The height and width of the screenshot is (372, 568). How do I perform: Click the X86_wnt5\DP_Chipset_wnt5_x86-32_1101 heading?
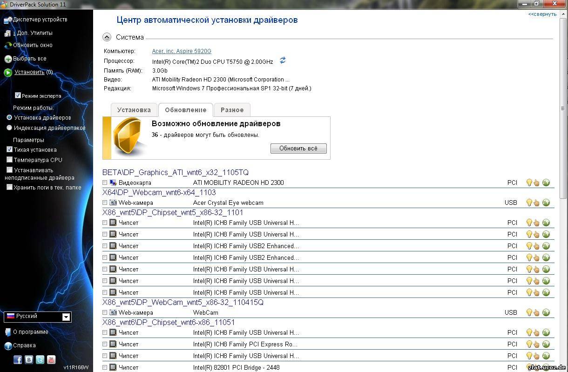[173, 212]
